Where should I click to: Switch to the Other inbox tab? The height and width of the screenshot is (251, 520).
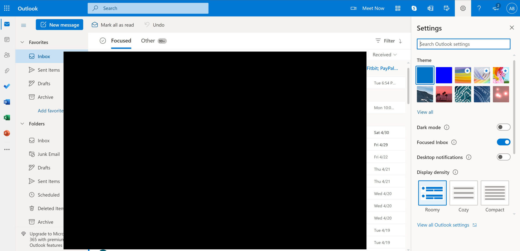148,41
